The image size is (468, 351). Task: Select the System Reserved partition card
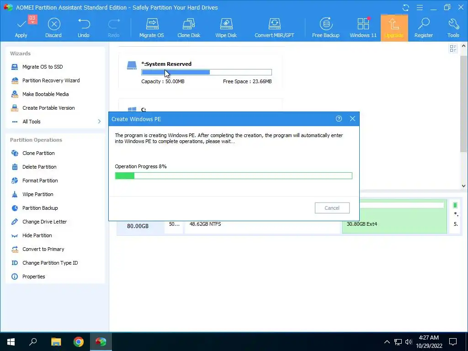point(200,72)
